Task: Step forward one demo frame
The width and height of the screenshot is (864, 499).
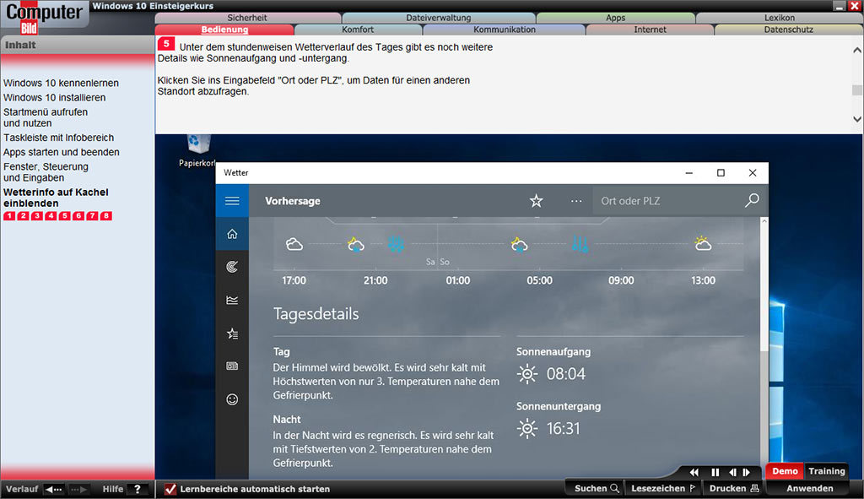Action: pyautogui.click(x=747, y=472)
